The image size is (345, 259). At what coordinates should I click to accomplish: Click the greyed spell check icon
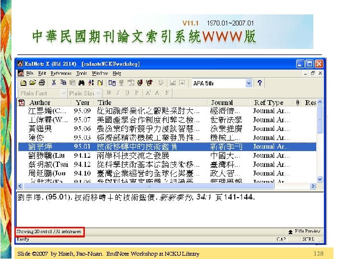[161, 83]
